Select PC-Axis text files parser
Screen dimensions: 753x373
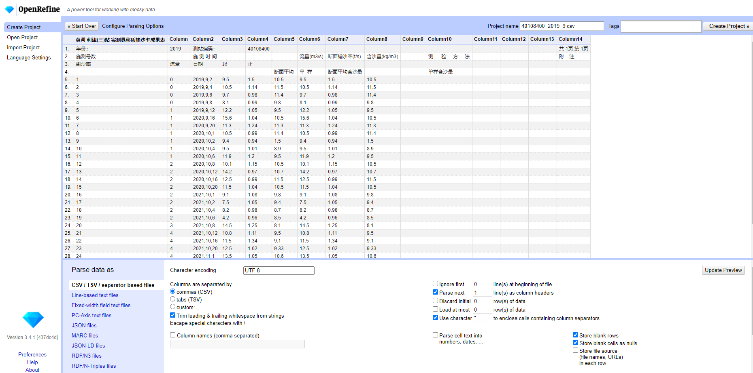(x=91, y=315)
